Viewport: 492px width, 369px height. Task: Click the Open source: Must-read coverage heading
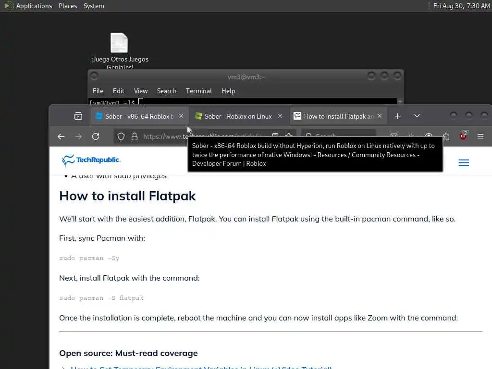point(128,353)
